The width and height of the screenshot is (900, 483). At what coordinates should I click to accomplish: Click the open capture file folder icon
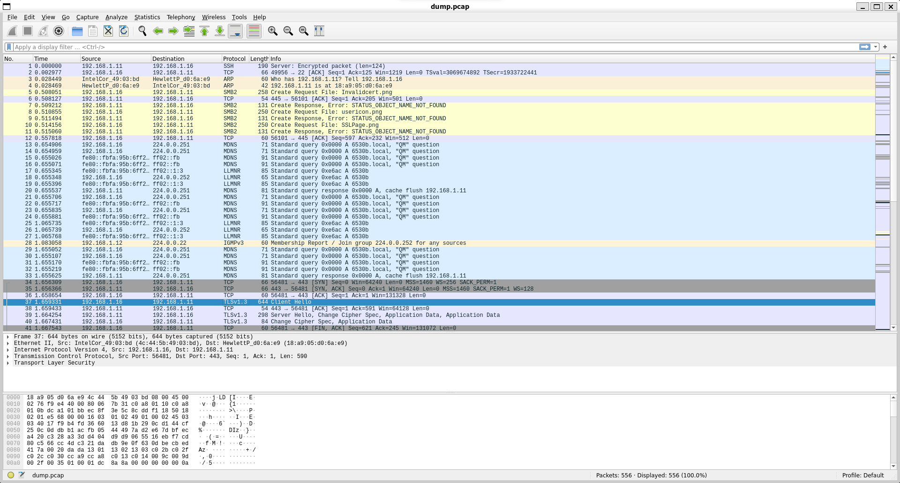coord(77,31)
